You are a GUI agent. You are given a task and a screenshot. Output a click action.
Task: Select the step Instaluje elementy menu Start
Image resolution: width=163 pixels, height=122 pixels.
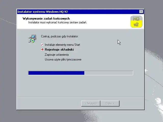(x=62, y=45)
